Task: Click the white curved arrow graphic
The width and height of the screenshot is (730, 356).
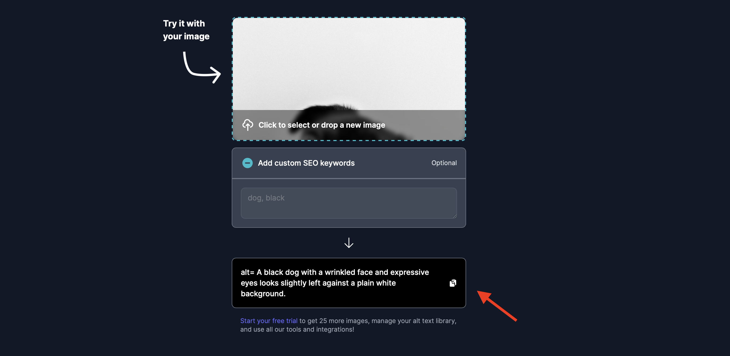Action: coord(202,67)
